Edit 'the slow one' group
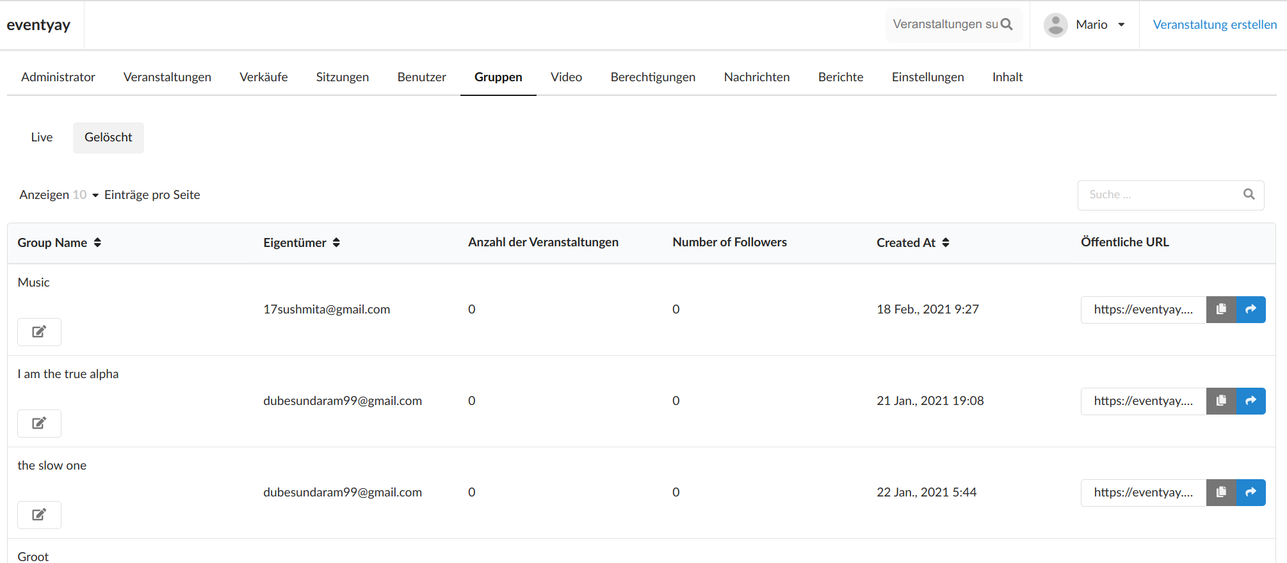The image size is (1287, 563). pos(39,515)
